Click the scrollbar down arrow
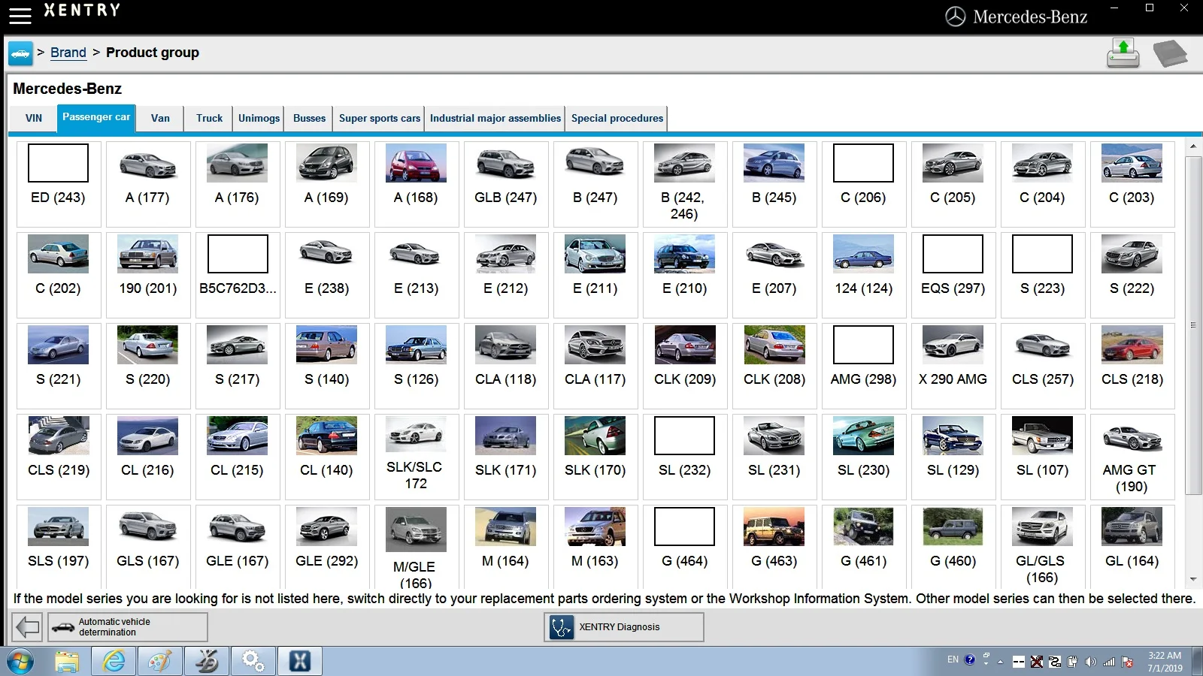The image size is (1203, 676). (1193, 579)
